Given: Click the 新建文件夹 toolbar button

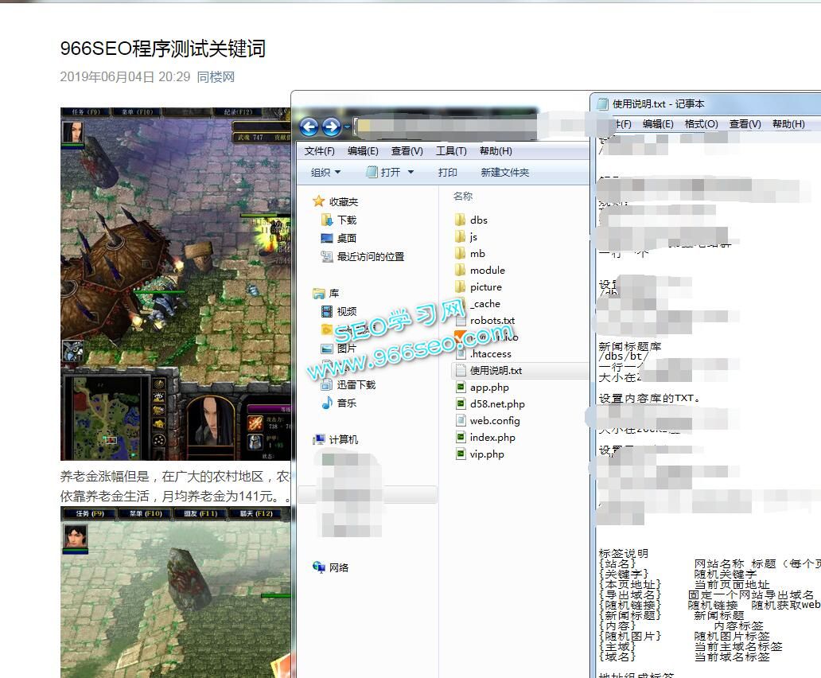Looking at the screenshot, I should pyautogui.click(x=504, y=172).
